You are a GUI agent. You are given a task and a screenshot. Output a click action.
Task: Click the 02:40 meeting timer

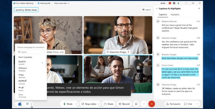(x=163, y=3)
